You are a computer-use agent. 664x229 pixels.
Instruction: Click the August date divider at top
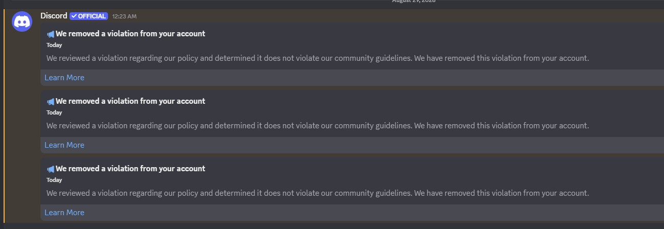[414, 2]
